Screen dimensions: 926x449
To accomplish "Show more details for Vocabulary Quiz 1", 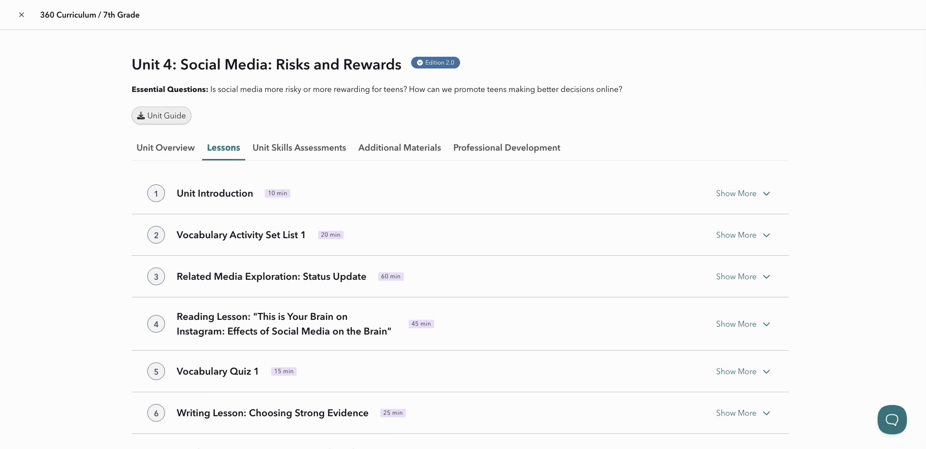I will [743, 372].
